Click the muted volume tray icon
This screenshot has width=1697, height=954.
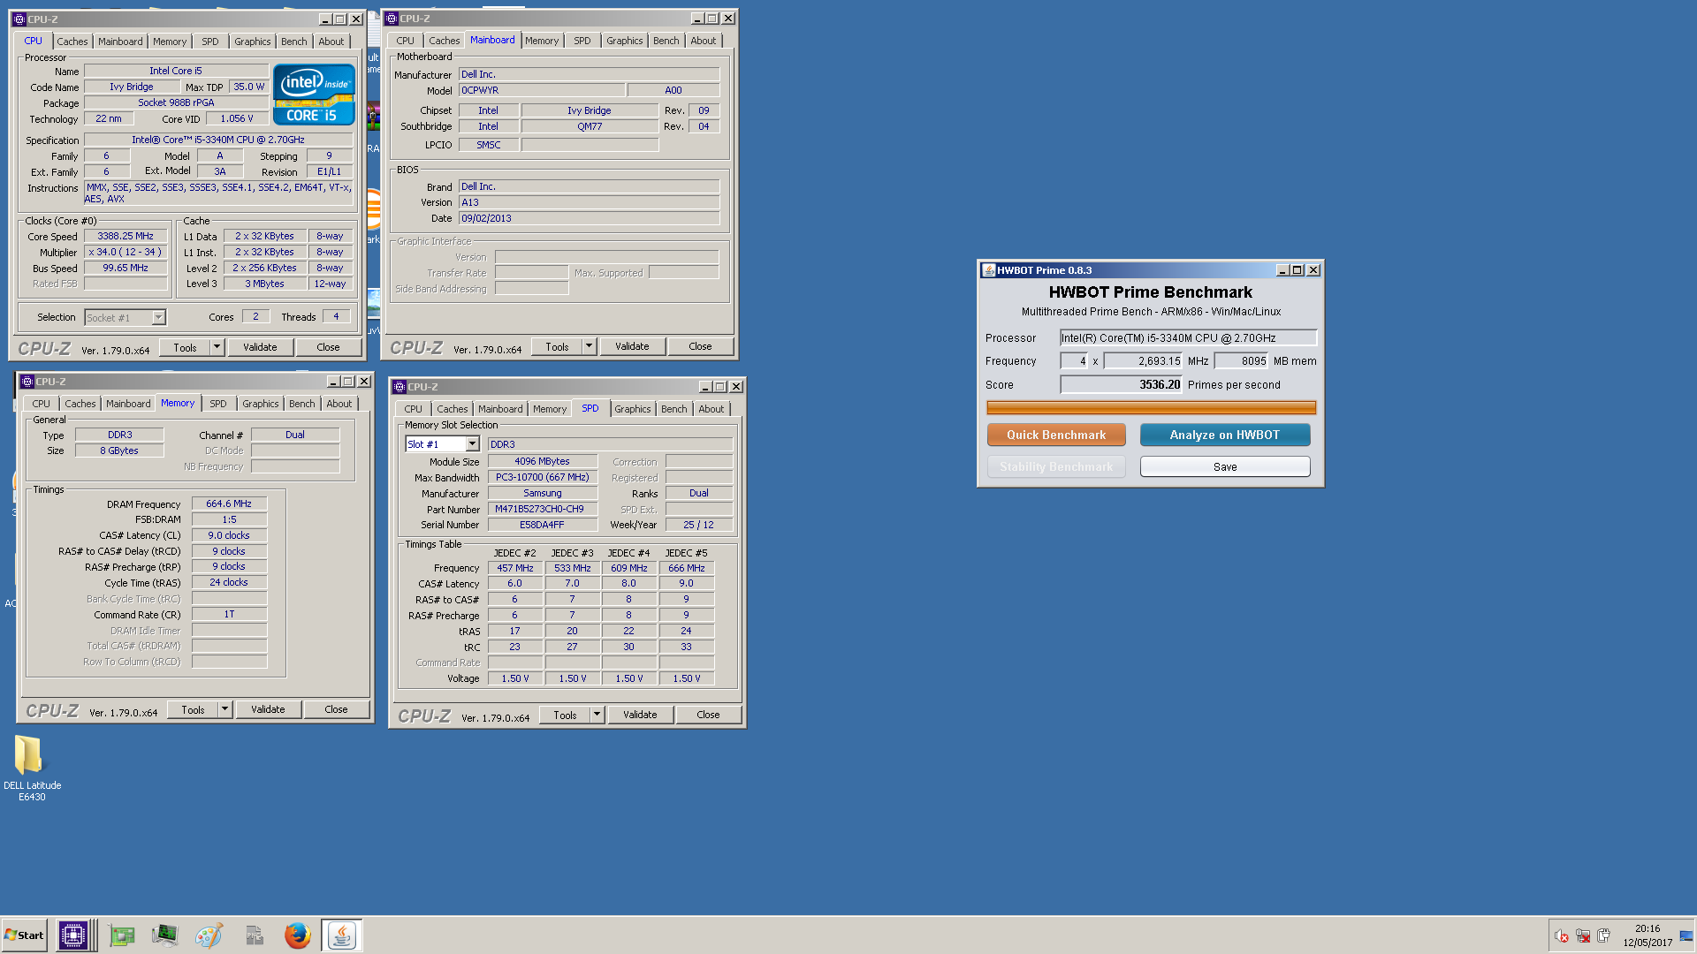(1562, 936)
